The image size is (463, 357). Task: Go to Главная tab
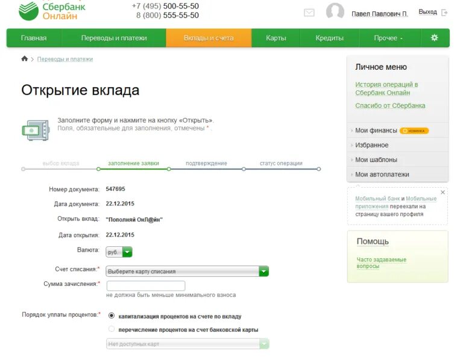[34, 38]
